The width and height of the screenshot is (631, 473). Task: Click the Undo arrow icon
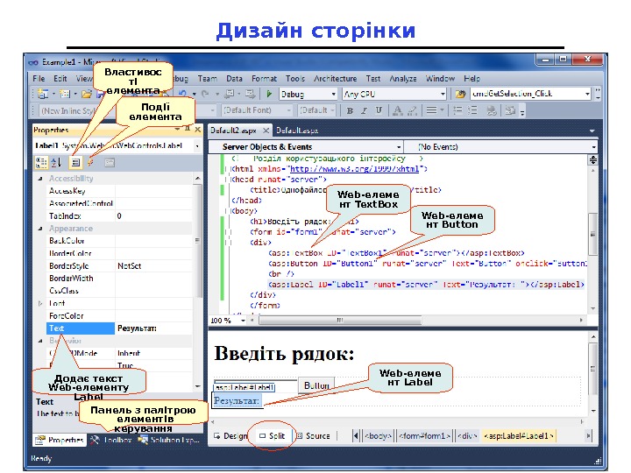click(182, 94)
